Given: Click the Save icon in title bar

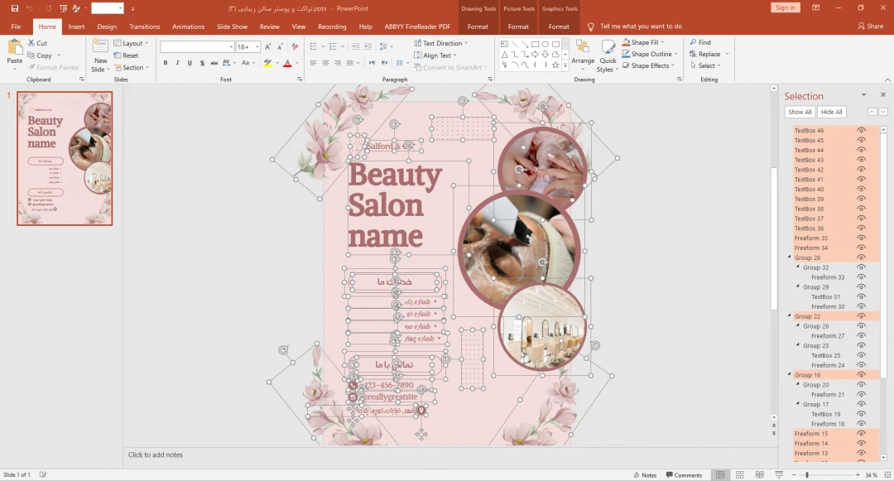Looking at the screenshot, I should point(14,7).
